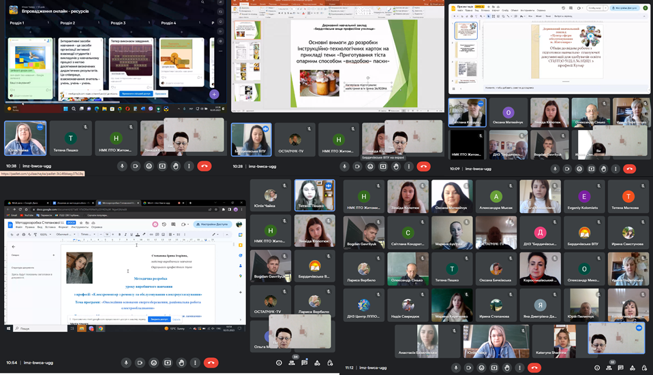Image resolution: width=653 pixels, height=375 pixels.
Task: Raise your hand in the 10:38 meeting
Action: coord(176,165)
